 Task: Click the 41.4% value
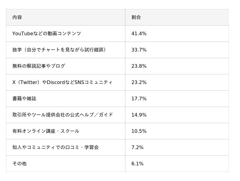pyautogui.click(x=139, y=34)
